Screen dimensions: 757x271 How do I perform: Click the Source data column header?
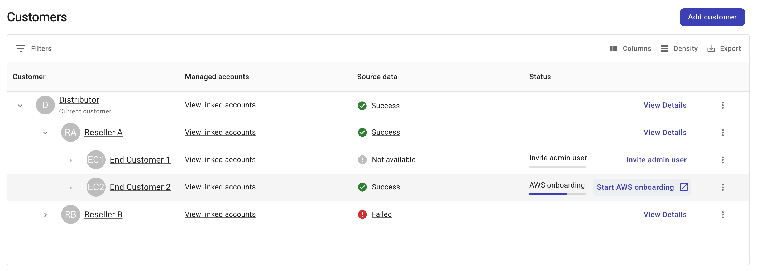point(377,77)
